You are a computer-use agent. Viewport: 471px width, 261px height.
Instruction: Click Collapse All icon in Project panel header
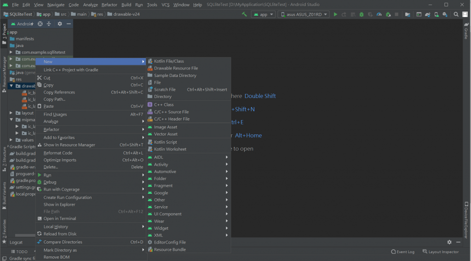(x=49, y=24)
